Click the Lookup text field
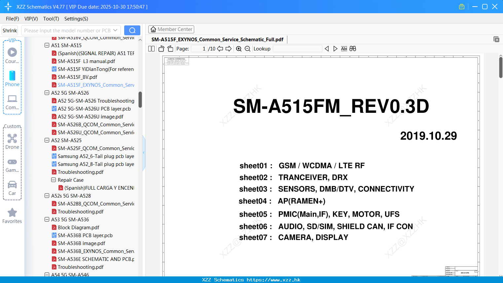Screen dimensions: 503x283 [297, 49]
